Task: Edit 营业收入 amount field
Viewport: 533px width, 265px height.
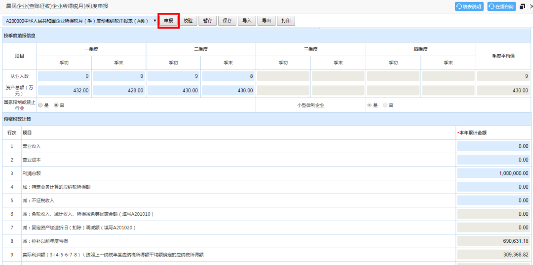Action: pyautogui.click(x=494, y=146)
